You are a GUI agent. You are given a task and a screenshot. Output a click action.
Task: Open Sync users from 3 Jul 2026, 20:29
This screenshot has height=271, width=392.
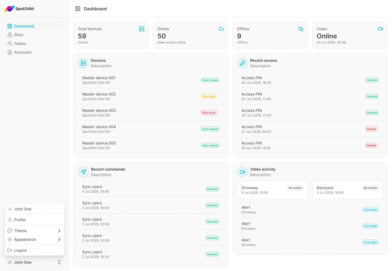click(x=151, y=238)
